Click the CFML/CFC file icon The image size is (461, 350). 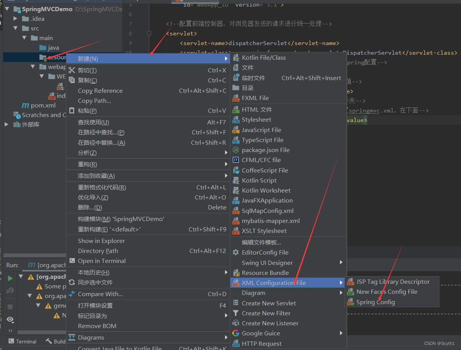coord(236,160)
